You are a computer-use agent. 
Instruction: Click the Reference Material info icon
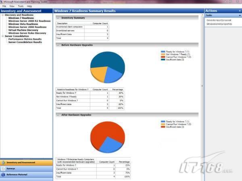pos(3,175)
